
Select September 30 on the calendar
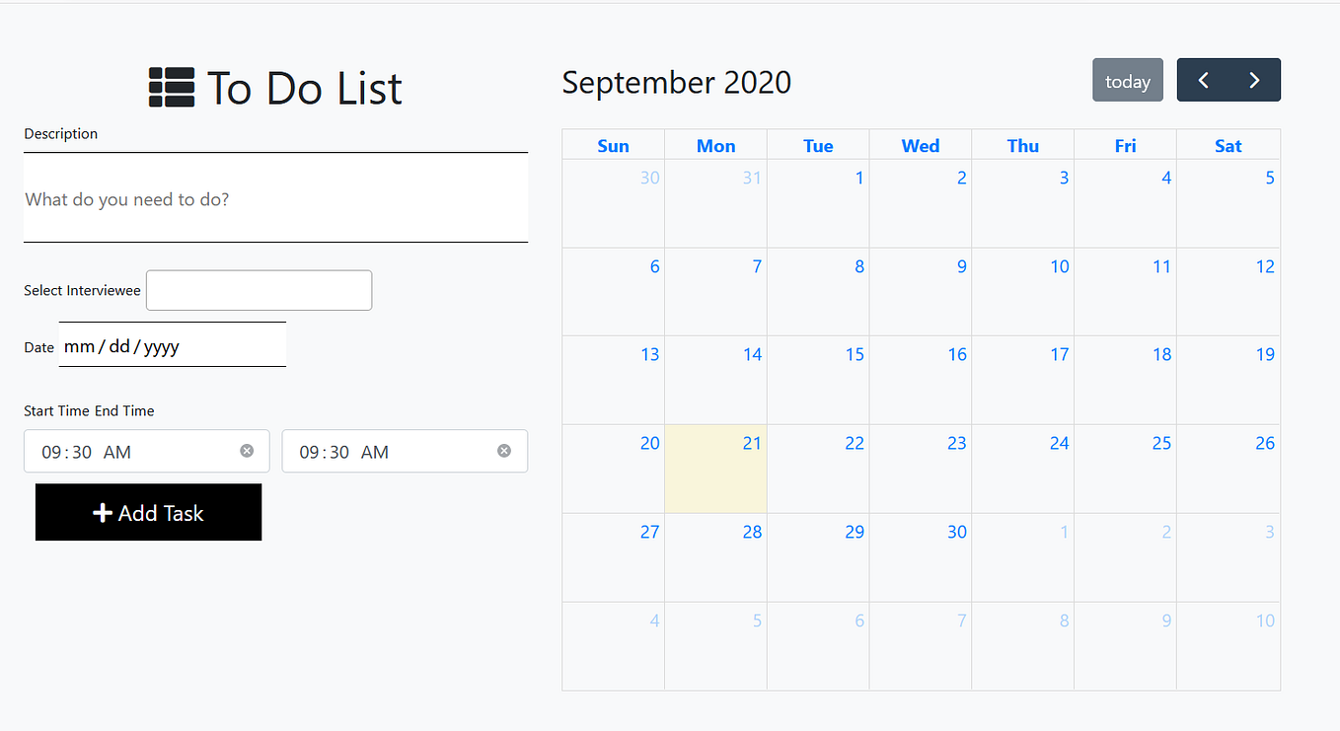(x=920, y=557)
